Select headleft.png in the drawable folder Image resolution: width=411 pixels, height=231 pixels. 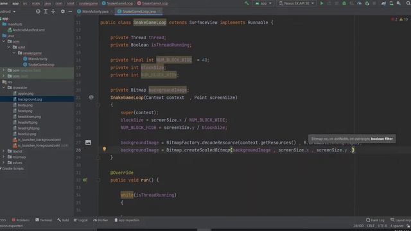point(25,123)
